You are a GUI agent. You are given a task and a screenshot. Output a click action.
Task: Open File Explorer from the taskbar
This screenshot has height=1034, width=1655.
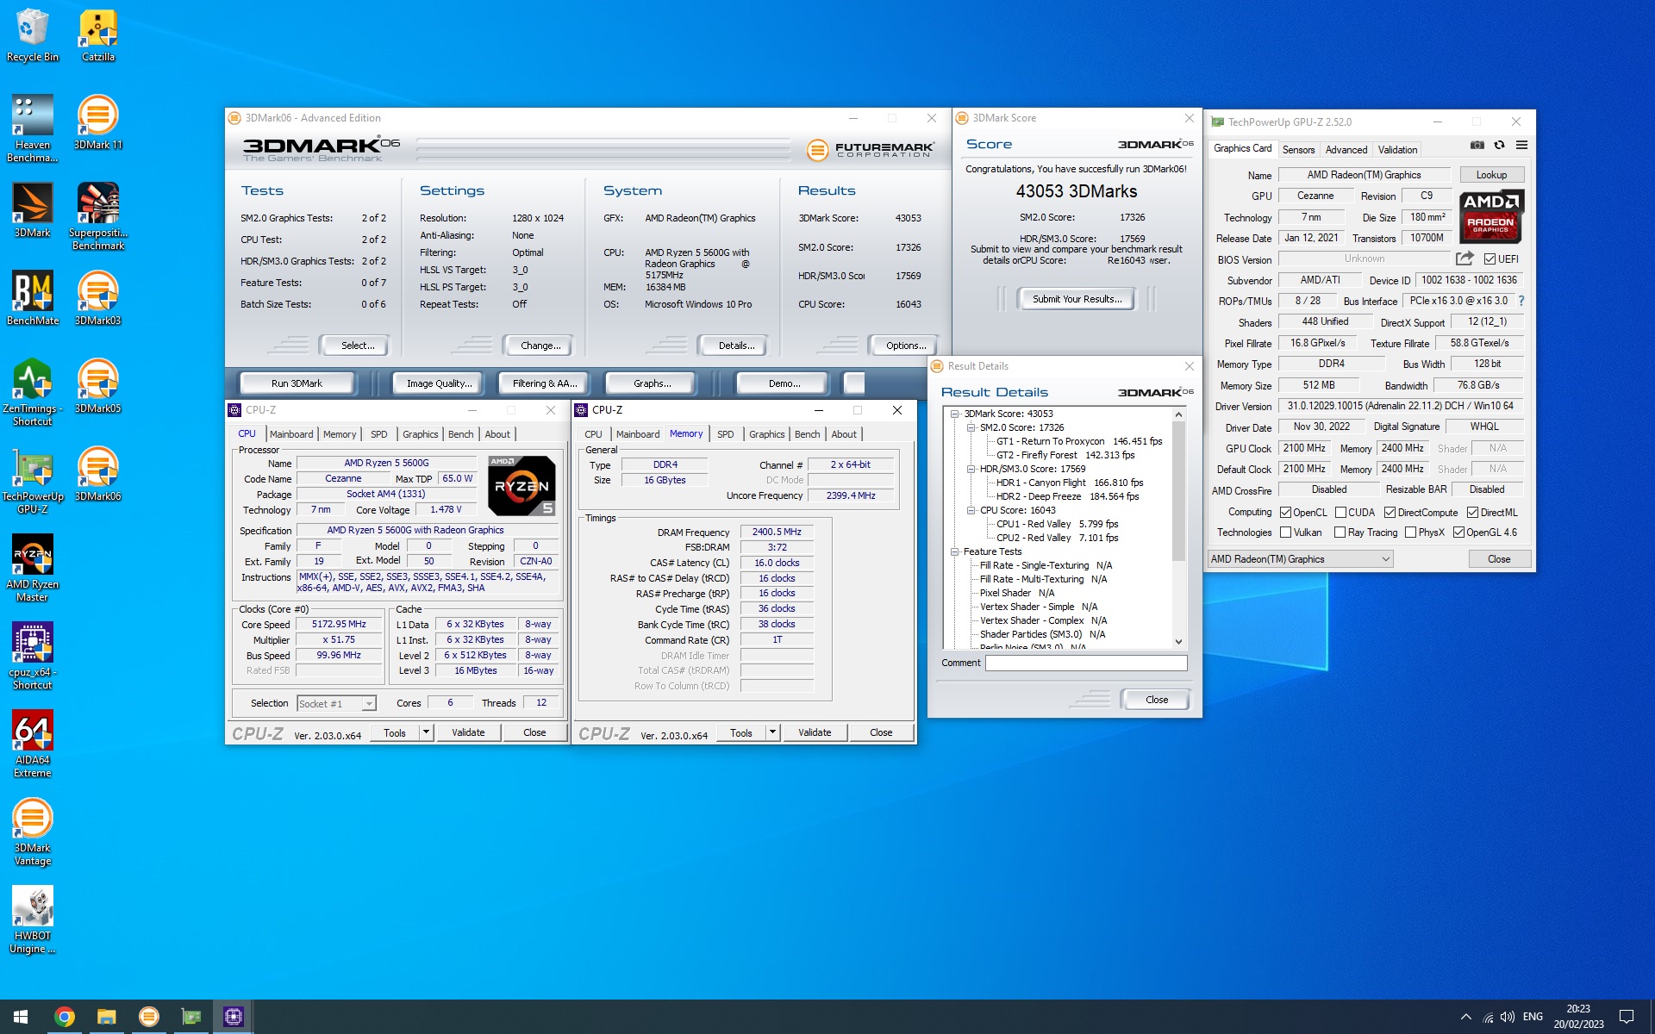[106, 1017]
